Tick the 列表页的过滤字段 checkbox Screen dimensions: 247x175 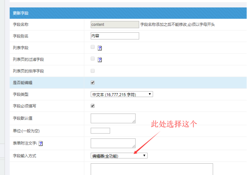pos(93,59)
